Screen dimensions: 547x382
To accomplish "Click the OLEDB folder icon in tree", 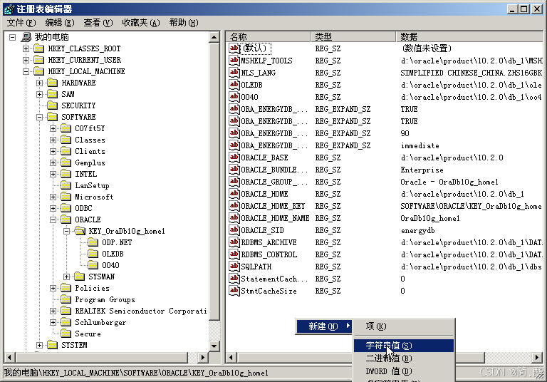I will point(93,254).
